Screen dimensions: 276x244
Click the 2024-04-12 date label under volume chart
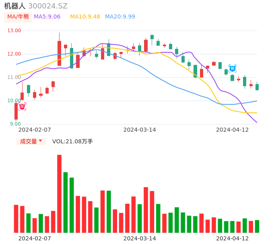coord(232,238)
